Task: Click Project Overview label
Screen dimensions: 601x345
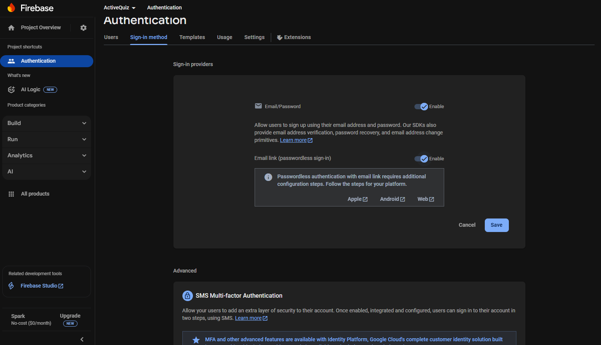Action: (x=41, y=27)
